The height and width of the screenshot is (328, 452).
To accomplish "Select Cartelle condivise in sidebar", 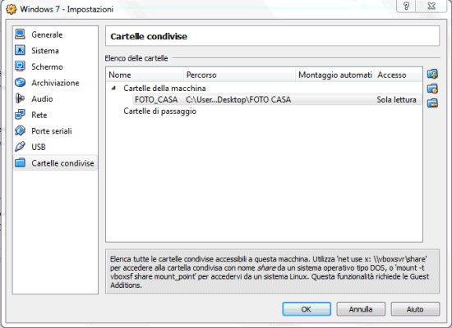I will 56,163.
